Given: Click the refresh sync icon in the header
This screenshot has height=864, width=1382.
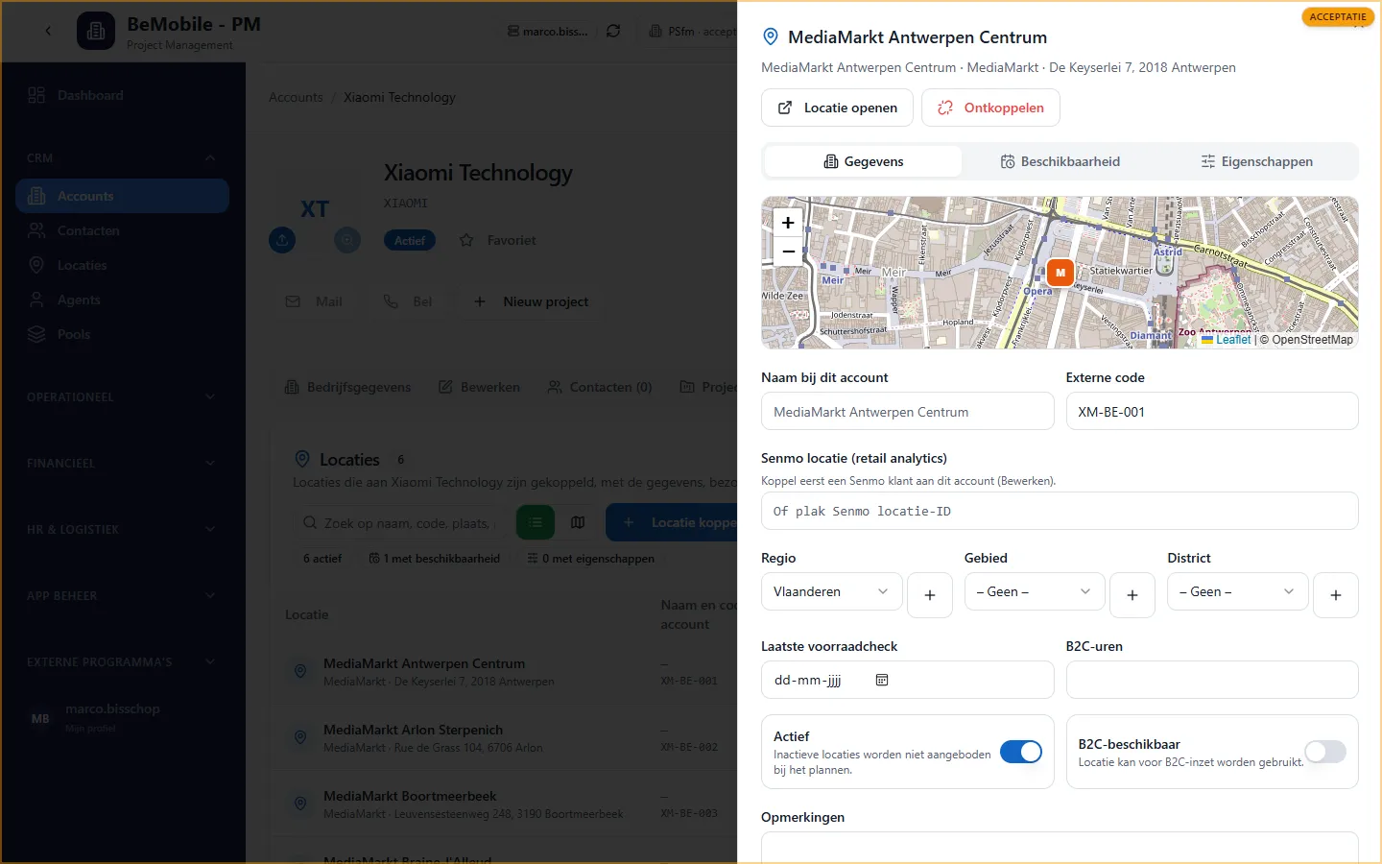Looking at the screenshot, I should [x=613, y=31].
